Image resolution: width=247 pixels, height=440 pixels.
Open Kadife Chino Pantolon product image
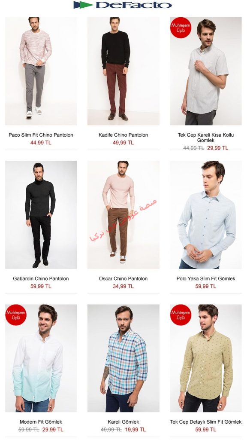click(123, 71)
